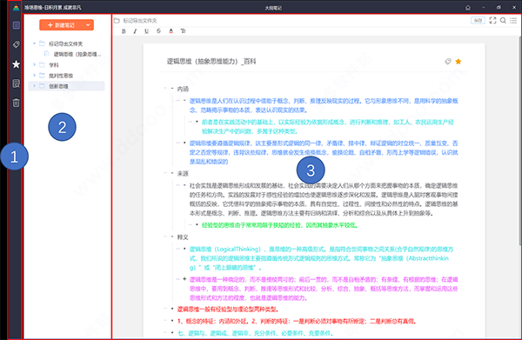Screen dimensions: 522x340
Task: Open the tags view in sidebar
Action: tap(16, 44)
